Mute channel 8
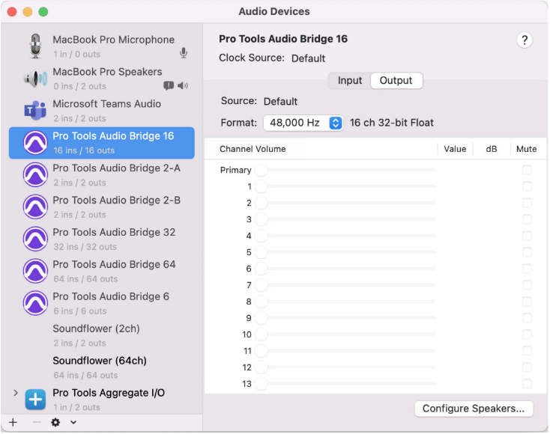Image resolution: width=550 pixels, height=434 pixels. tap(527, 302)
